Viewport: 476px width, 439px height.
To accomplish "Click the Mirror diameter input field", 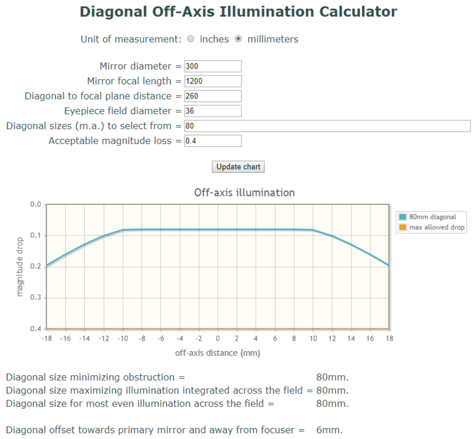I will coord(212,66).
